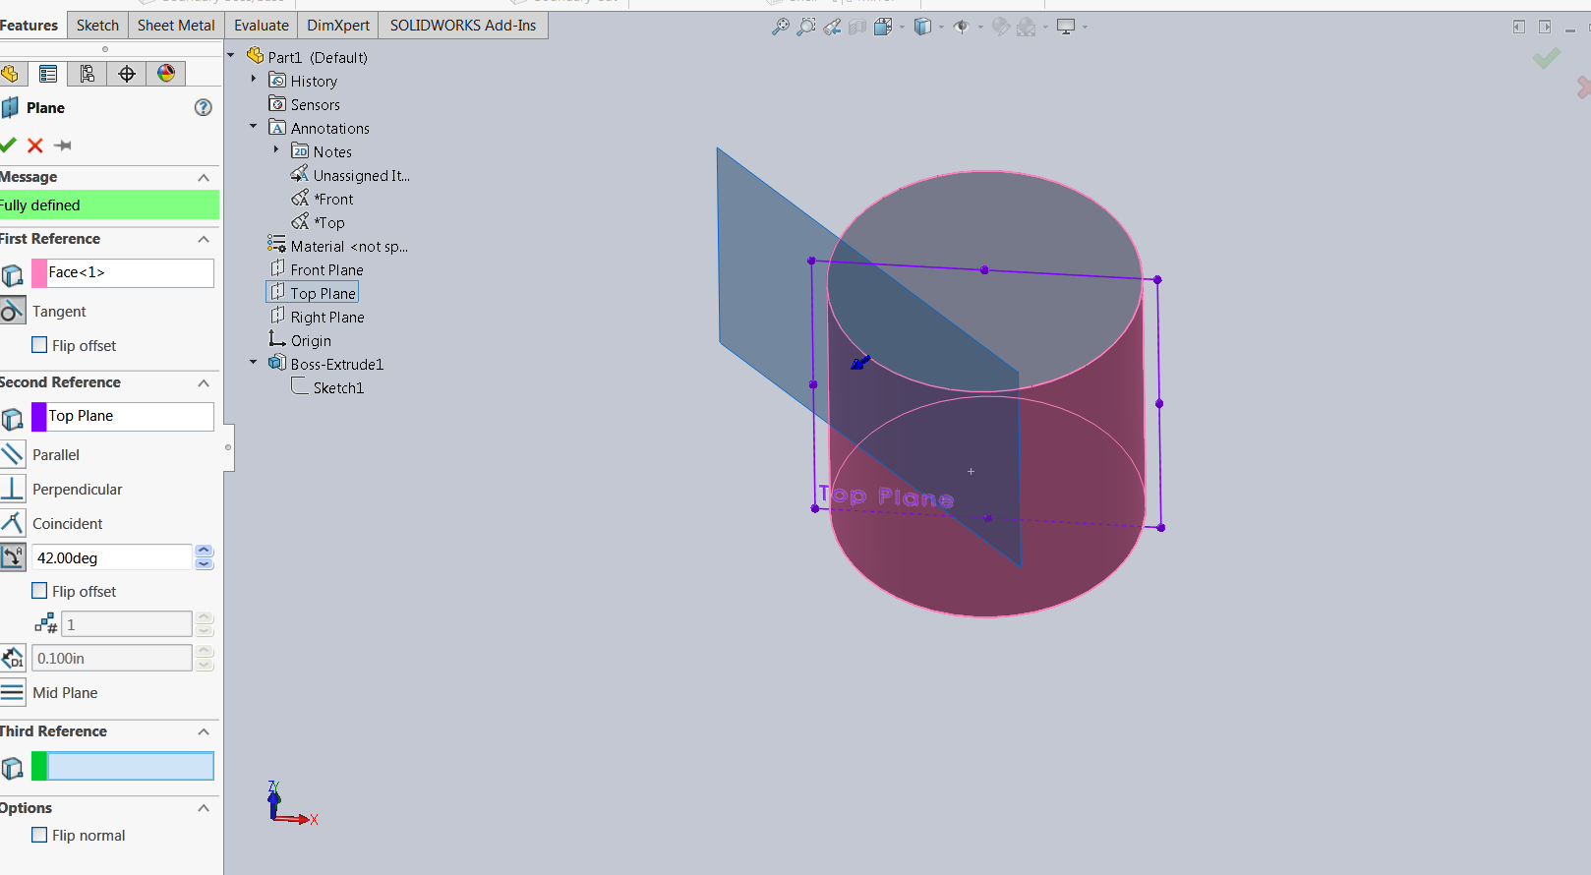The width and height of the screenshot is (1591, 875).
Task: Open FeatureManager design tree tab icon
Action: pyautogui.click(x=10, y=74)
